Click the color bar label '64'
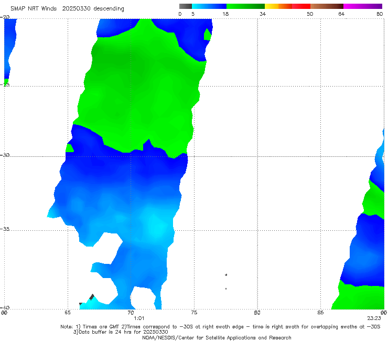Screen dimensions: 388x341 (x=341, y=14)
